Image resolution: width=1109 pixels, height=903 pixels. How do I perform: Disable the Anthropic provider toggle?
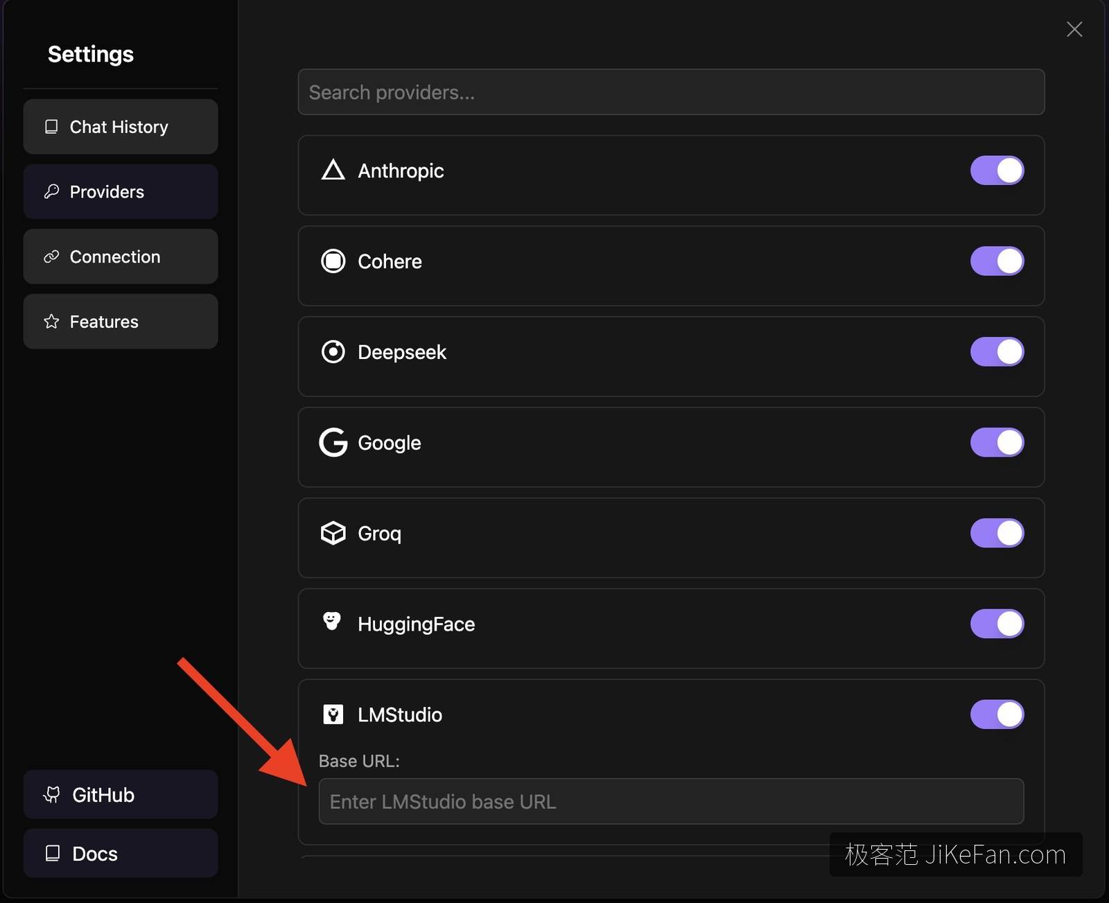(997, 170)
